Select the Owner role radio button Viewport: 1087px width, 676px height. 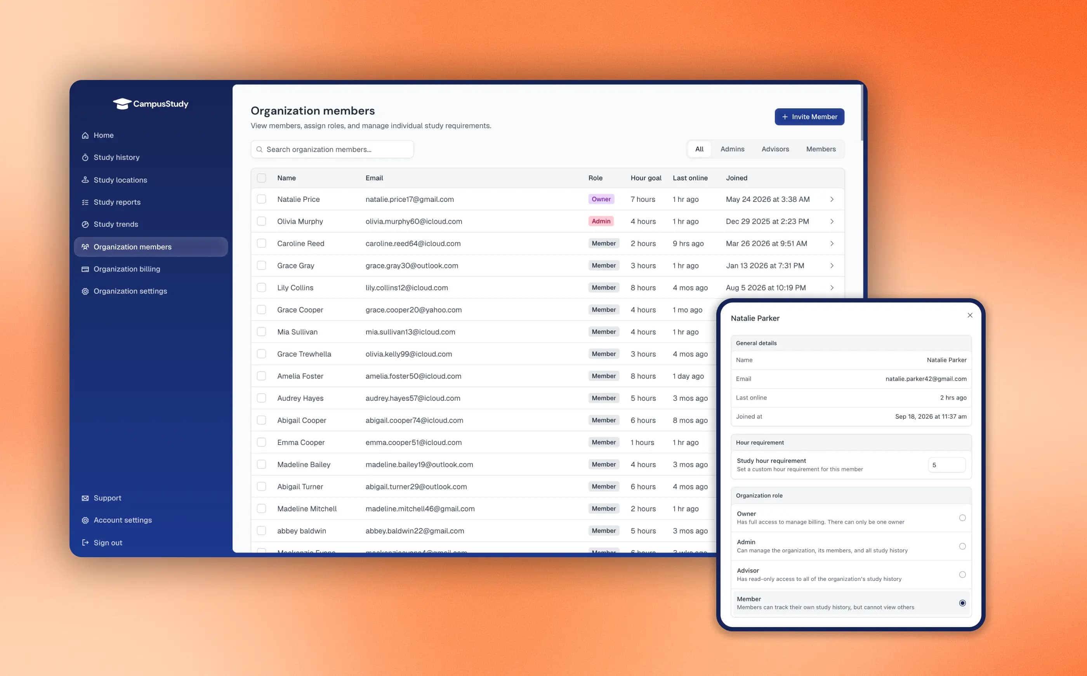962,518
